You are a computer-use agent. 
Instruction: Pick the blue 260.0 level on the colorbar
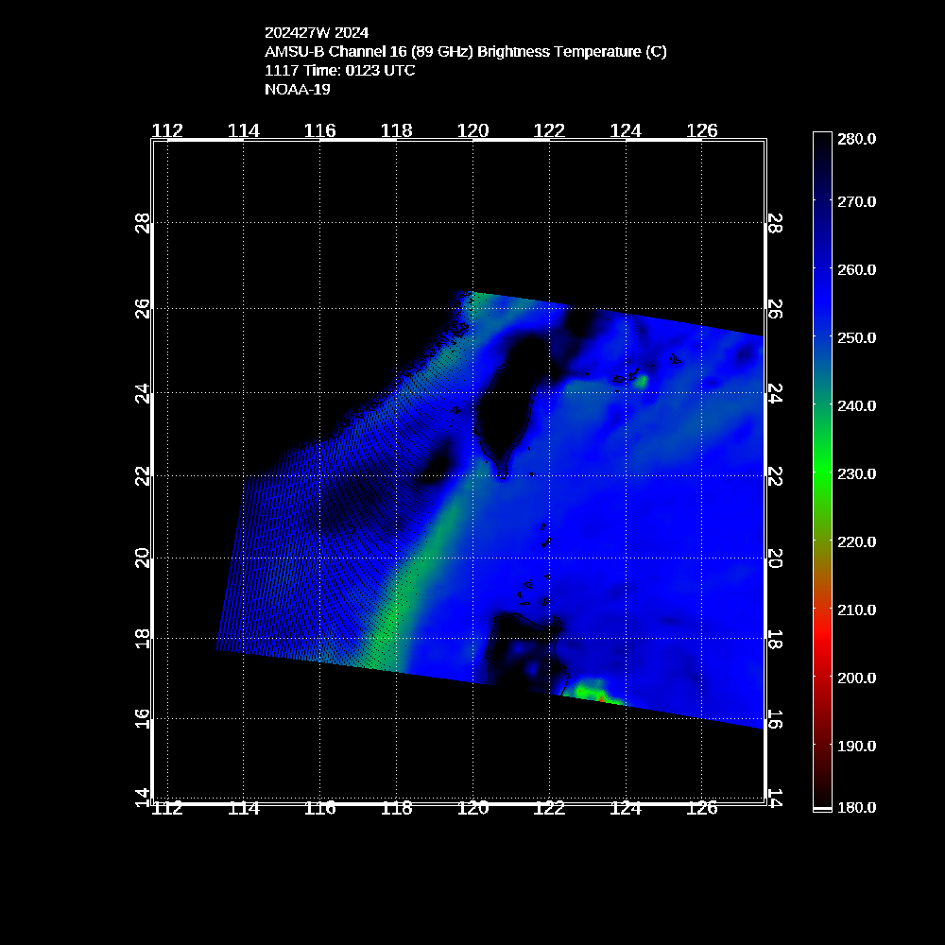click(822, 269)
